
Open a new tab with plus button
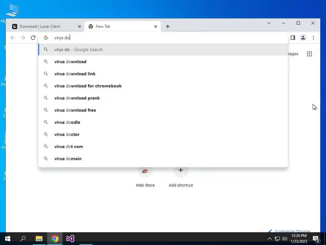pos(168,26)
